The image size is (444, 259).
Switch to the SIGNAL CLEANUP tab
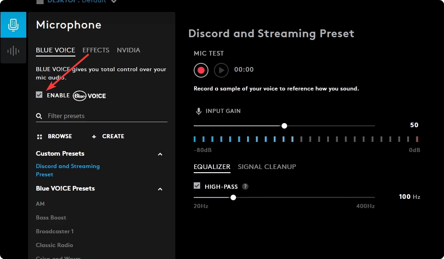[x=267, y=167]
